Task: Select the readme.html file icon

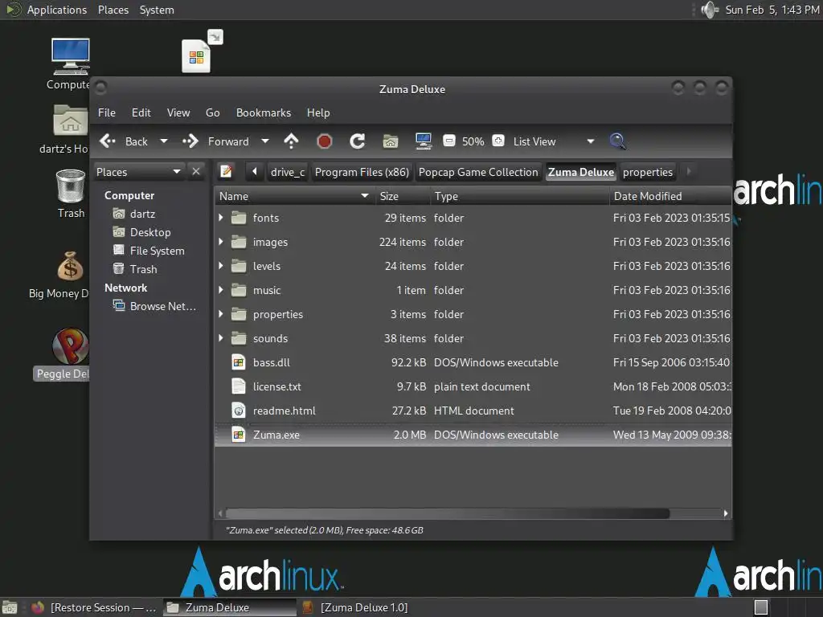Action: tap(239, 411)
